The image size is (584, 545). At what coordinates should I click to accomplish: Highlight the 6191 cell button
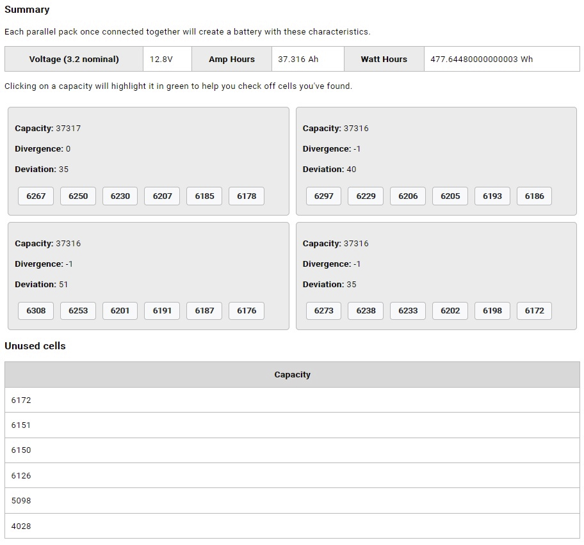click(162, 311)
